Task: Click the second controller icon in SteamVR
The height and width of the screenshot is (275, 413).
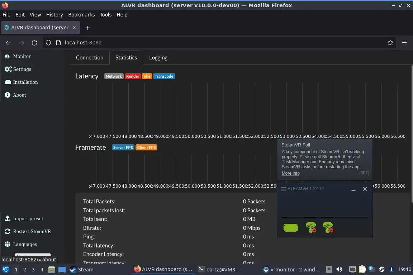Action: (x=328, y=227)
